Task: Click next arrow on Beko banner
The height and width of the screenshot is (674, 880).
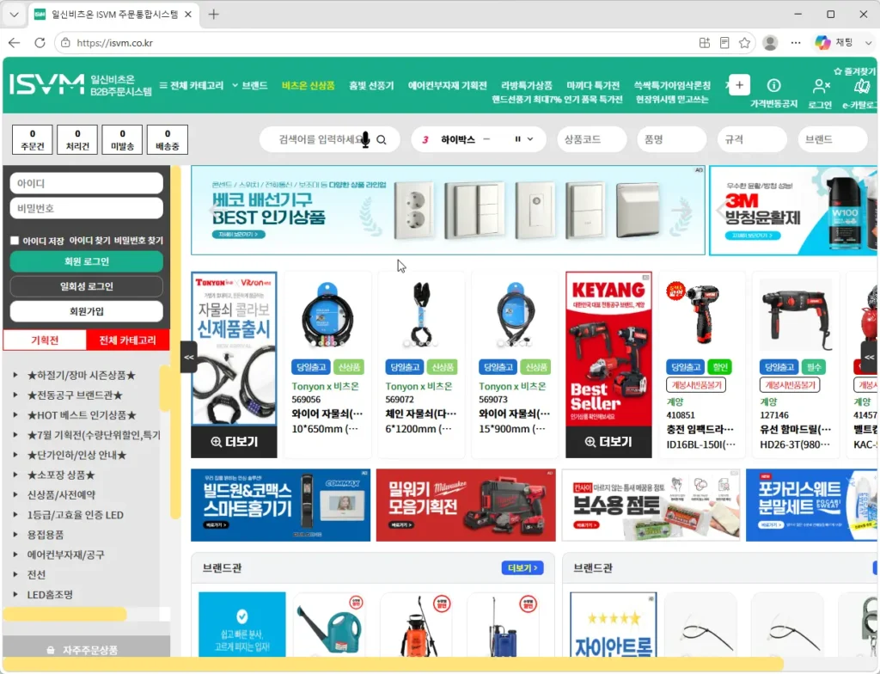Action: click(x=681, y=210)
